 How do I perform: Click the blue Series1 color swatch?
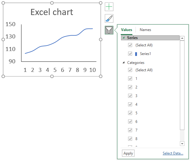[x=136, y=54]
